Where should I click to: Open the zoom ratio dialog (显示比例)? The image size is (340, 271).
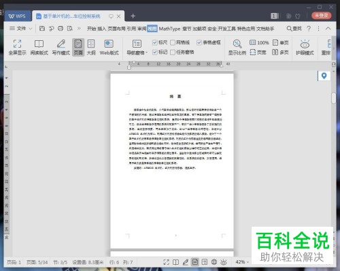(237, 47)
